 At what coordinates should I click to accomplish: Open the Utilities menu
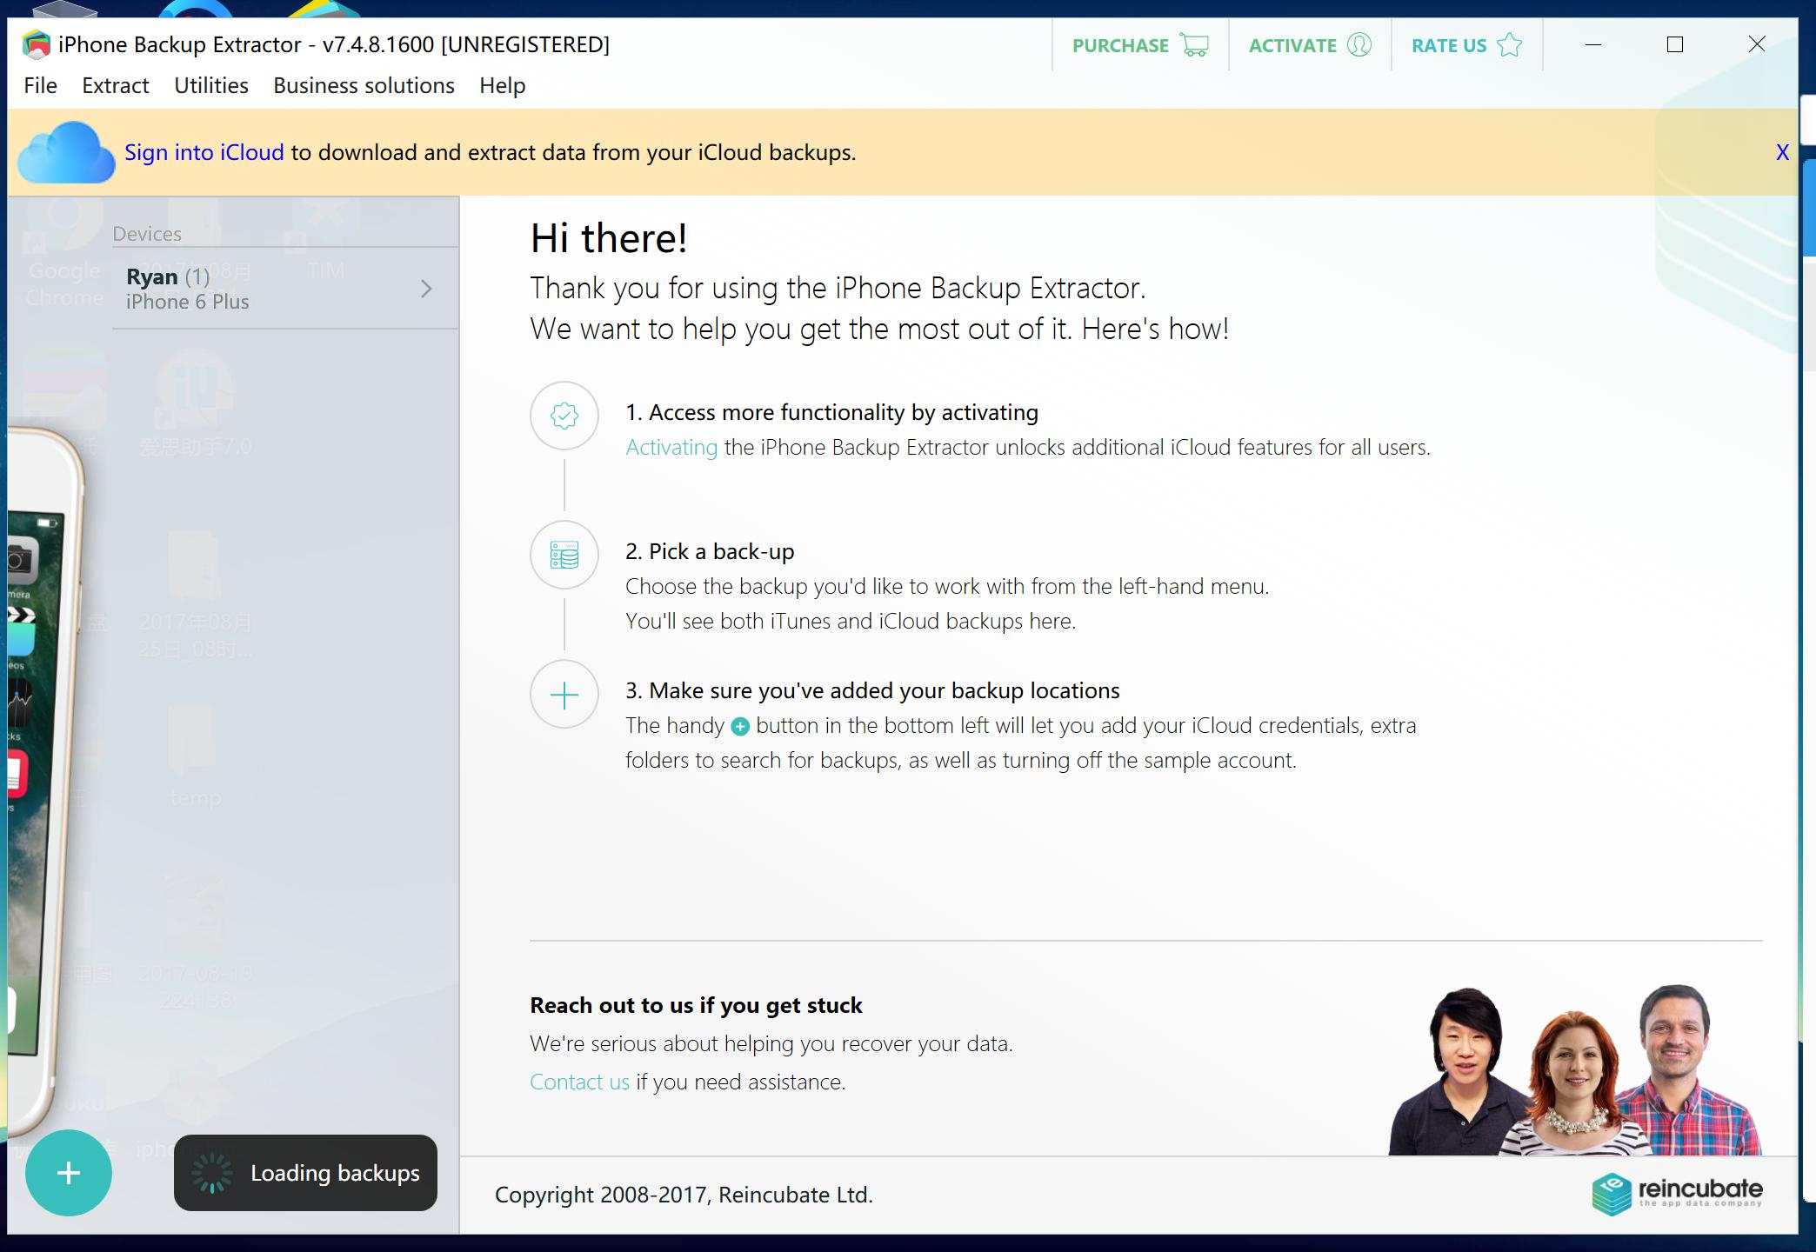211,85
